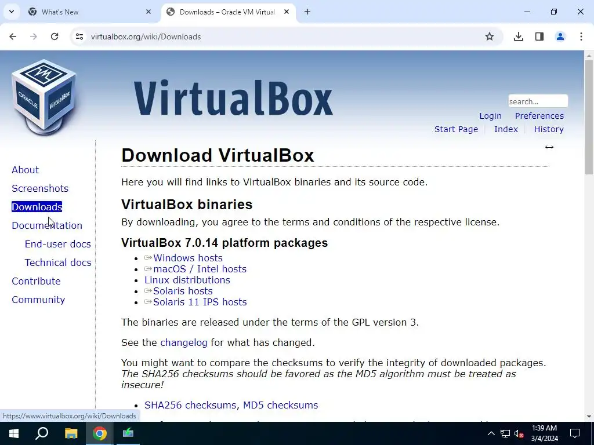Screen dimensions: 594x445
Task: Click the VirtualBox cube logo
Action: (x=44, y=97)
